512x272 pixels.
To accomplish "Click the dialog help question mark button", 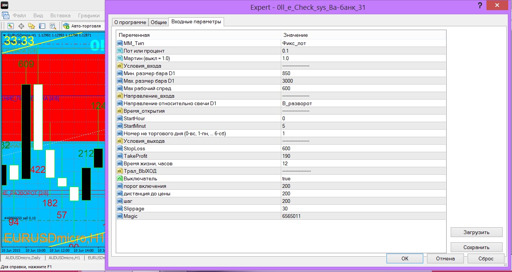I will pyautogui.click(x=480, y=6).
